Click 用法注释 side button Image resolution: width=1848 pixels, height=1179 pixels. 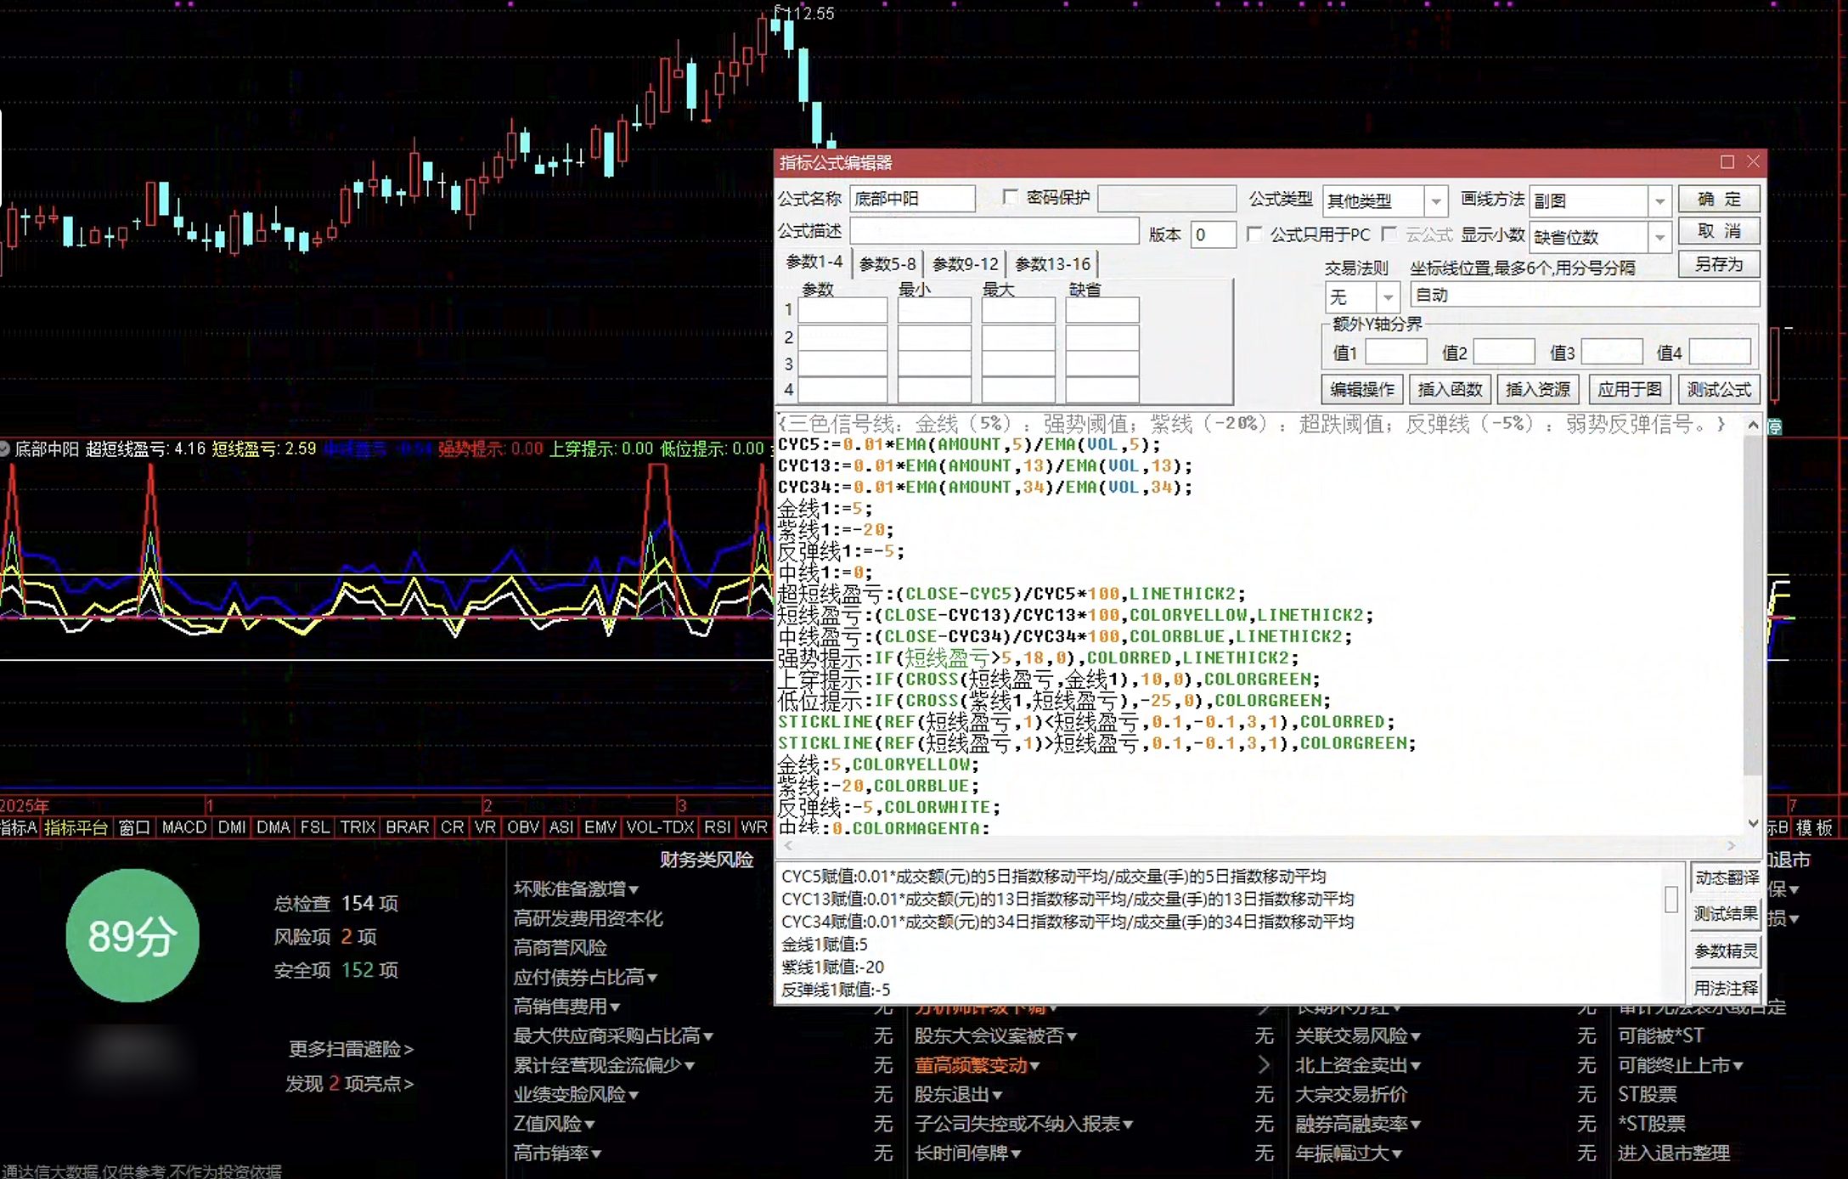(1726, 988)
